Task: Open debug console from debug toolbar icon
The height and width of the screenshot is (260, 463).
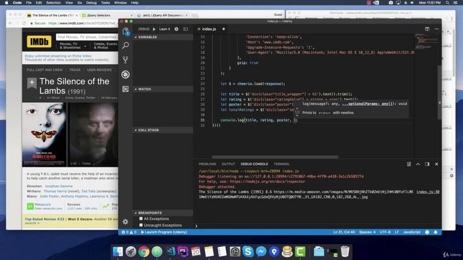Action: 185,29
